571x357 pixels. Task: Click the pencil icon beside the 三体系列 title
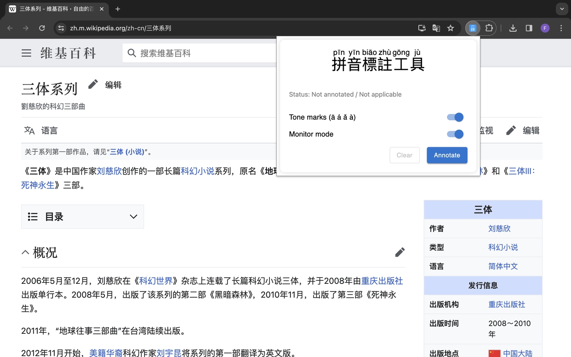pyautogui.click(x=93, y=83)
